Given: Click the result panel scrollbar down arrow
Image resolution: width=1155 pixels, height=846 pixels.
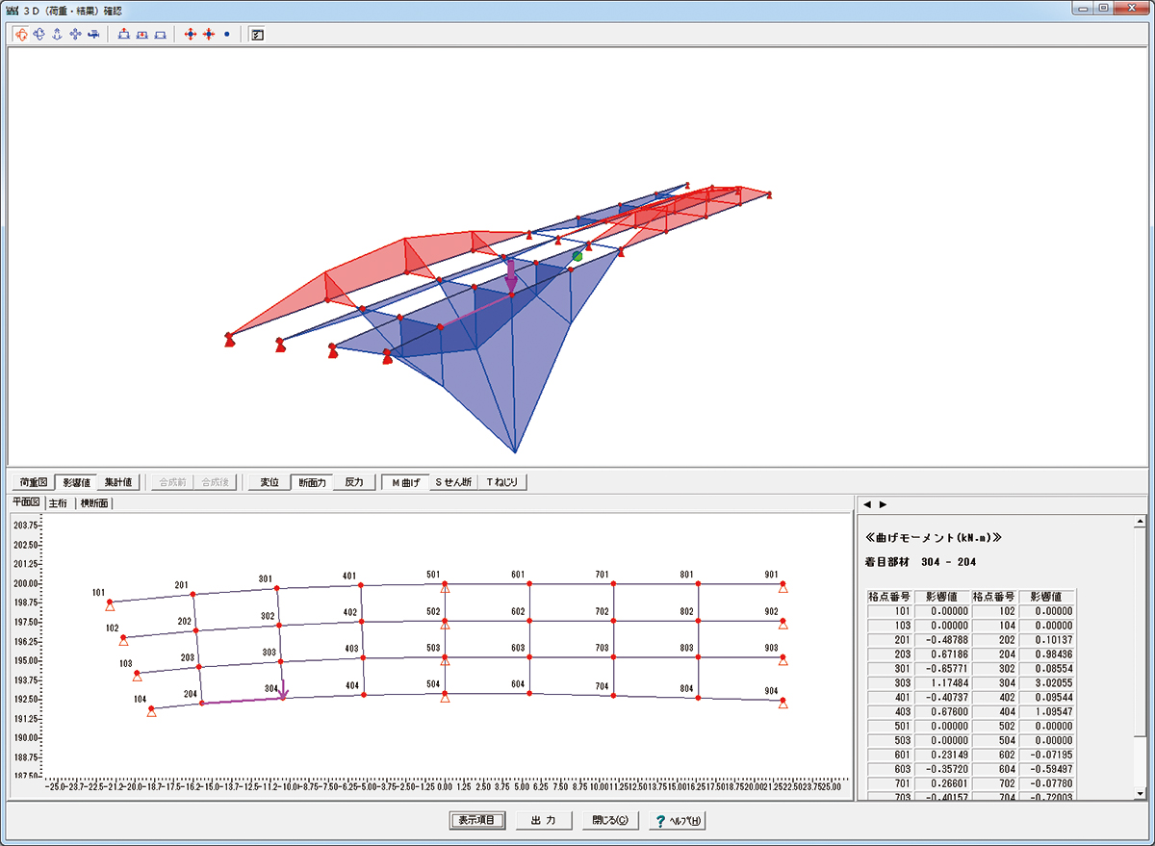Looking at the screenshot, I should click(1141, 792).
